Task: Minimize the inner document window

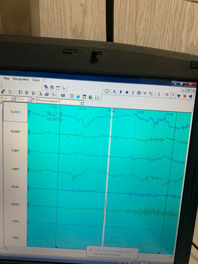Action: click(184, 90)
